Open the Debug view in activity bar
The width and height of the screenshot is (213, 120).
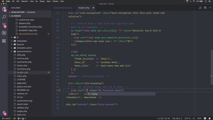[4, 33]
